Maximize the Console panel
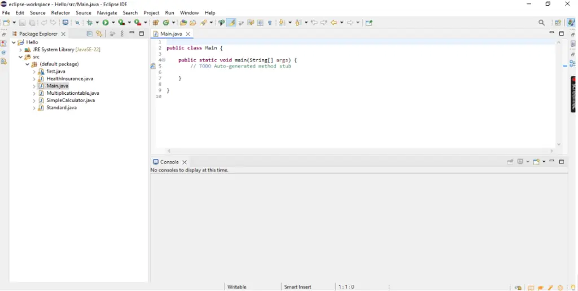The height and width of the screenshot is (291, 578). 562,162
